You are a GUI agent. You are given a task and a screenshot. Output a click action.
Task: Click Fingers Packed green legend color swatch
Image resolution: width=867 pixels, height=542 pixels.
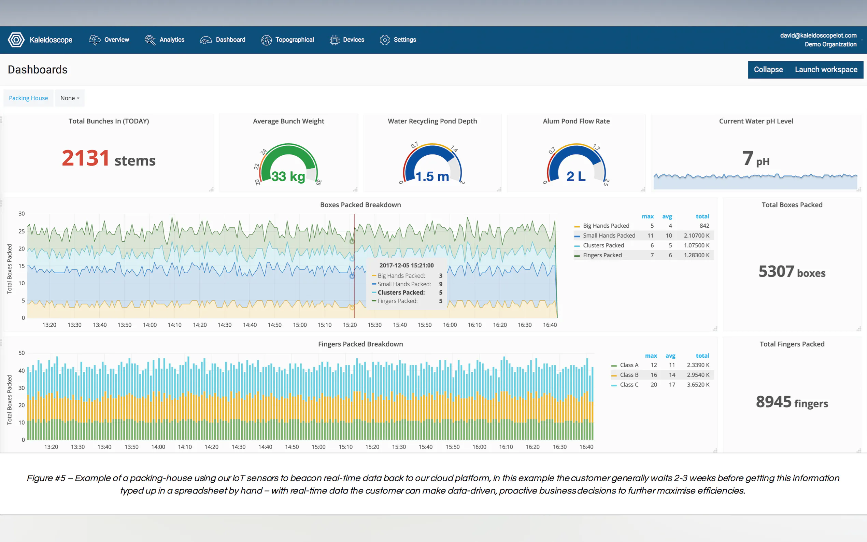(577, 256)
